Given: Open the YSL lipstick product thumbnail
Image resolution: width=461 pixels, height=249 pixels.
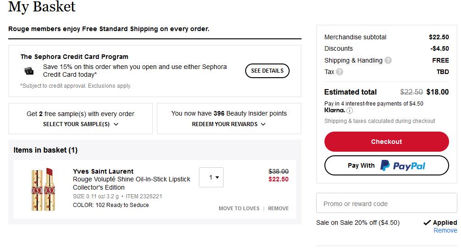Looking at the screenshot, I should click(43, 189).
